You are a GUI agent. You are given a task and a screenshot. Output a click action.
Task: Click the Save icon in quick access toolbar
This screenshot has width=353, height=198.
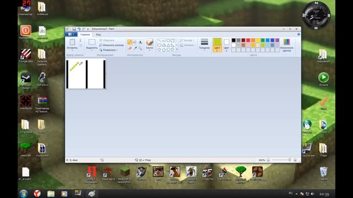[x=74, y=29]
